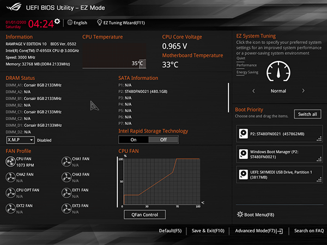327x245 pixels.
Task: Click DIMM_C1 Corsair 8GB 2133MHz entry
Action: point(34,112)
